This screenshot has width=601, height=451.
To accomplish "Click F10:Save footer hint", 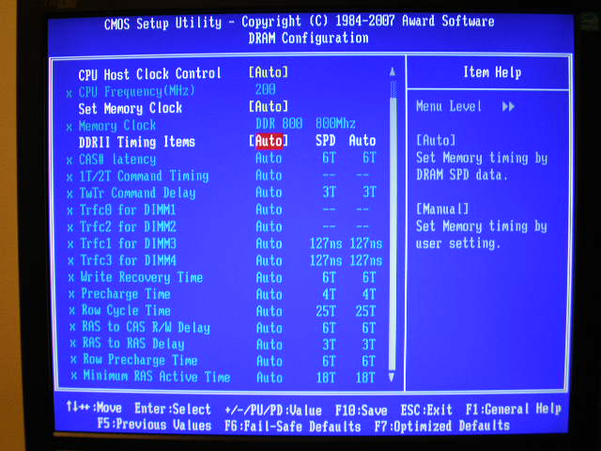I will coord(361,411).
